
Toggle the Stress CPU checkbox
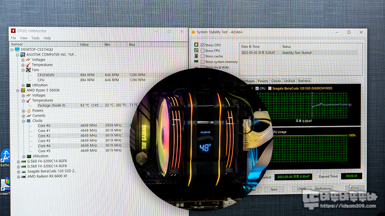click(x=203, y=45)
